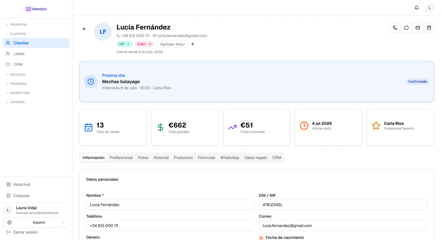Viewport: 441px width, 240px height.
Task: Open chat with the speech bubble icon
Action: [x=406, y=28]
